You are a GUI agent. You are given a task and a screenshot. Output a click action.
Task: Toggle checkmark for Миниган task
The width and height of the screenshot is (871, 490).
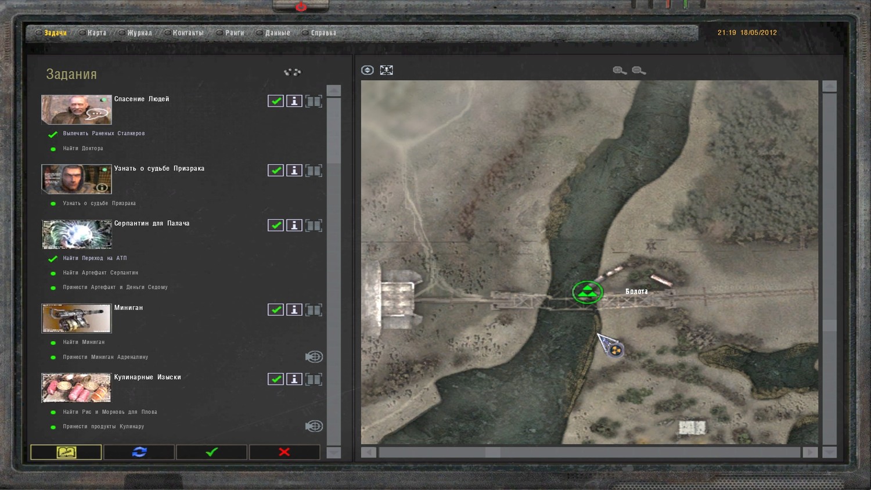(x=276, y=310)
